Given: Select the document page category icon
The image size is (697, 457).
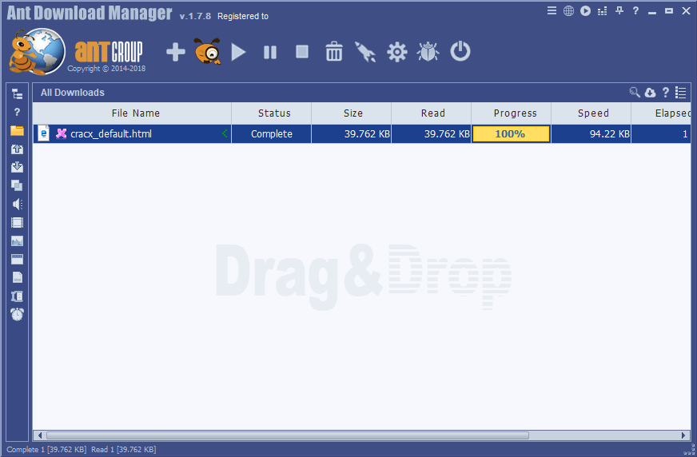Looking at the screenshot, I should point(18,277).
